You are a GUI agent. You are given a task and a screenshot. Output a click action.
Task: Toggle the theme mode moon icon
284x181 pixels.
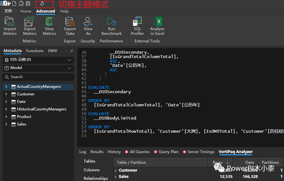click(x=42, y=4)
